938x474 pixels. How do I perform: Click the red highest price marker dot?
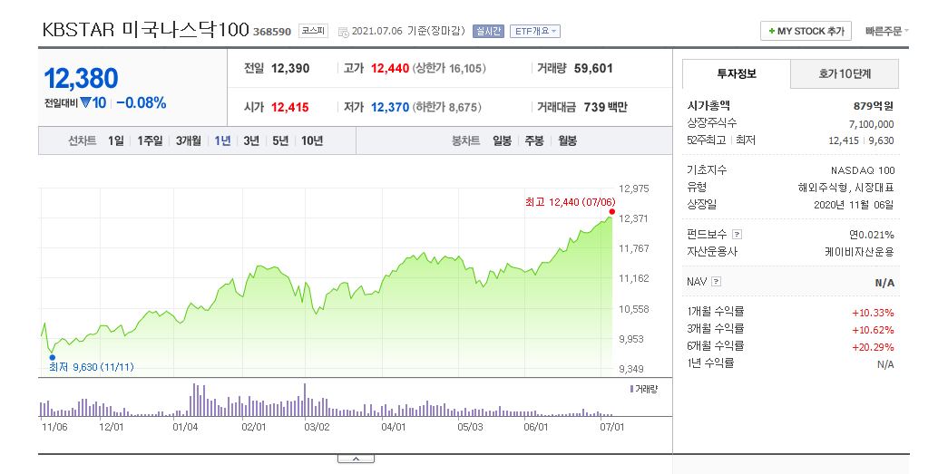[612, 211]
